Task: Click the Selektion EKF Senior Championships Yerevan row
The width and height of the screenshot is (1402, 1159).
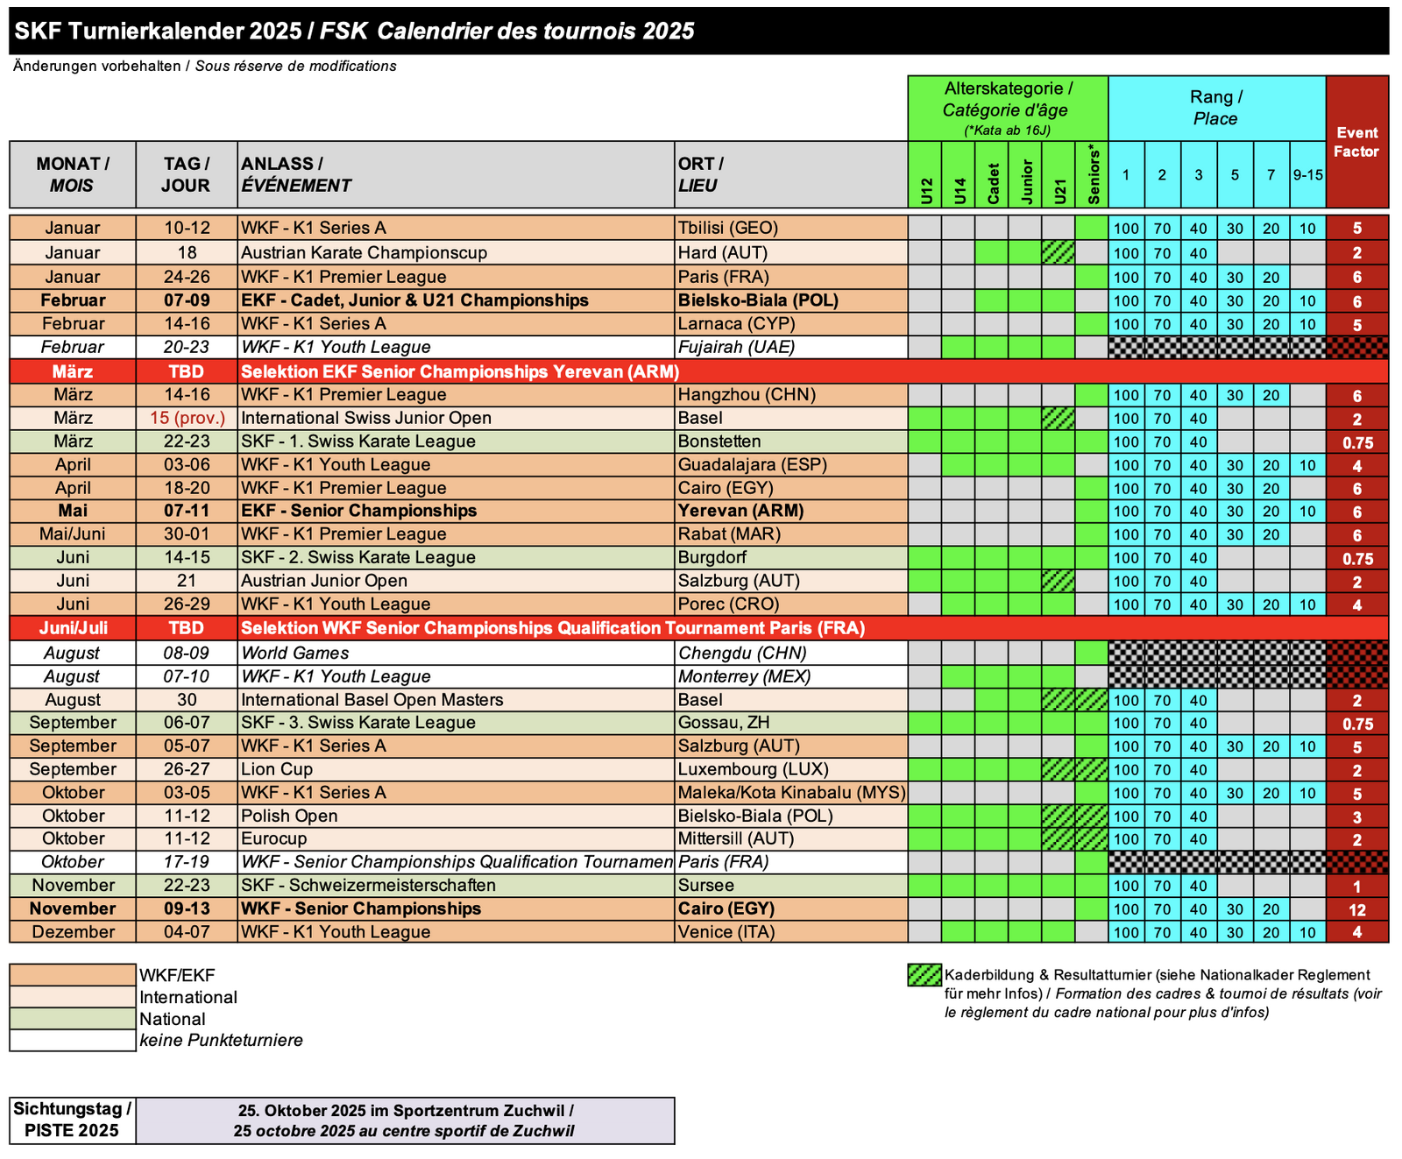Action: pos(460,371)
